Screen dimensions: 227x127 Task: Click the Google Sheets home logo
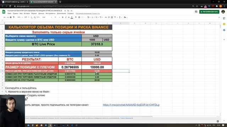point(4,12)
